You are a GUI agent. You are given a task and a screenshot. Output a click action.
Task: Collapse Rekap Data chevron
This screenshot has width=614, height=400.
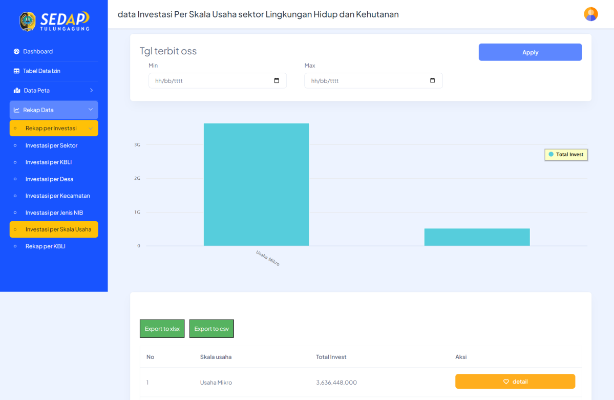(x=91, y=110)
